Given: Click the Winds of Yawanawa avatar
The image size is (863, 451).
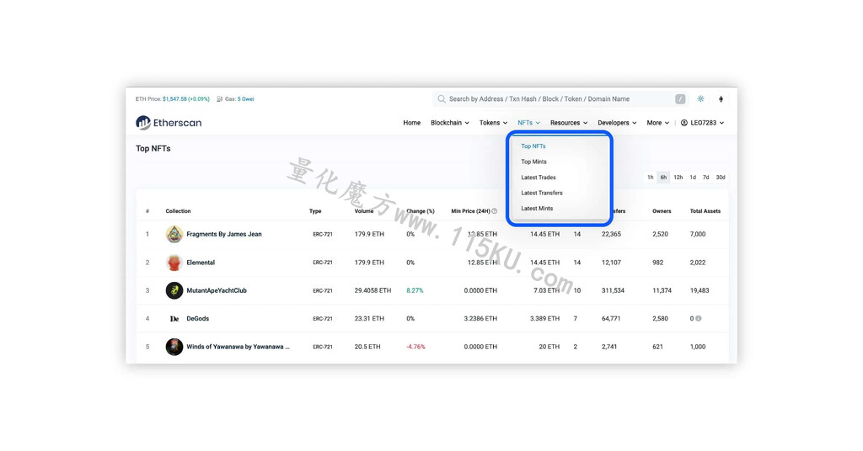Looking at the screenshot, I should click(174, 347).
